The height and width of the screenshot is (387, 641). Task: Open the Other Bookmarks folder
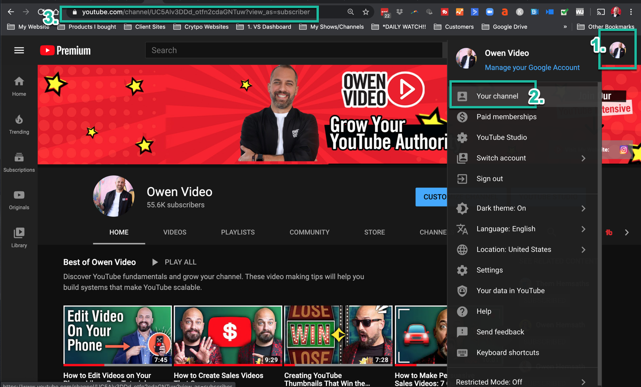pyautogui.click(x=605, y=27)
